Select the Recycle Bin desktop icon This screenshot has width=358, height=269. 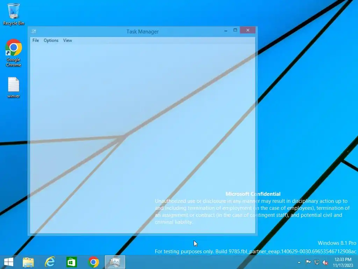(14, 14)
